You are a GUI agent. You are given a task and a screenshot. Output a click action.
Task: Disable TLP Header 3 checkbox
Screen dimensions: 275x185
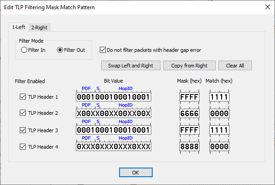23,130
